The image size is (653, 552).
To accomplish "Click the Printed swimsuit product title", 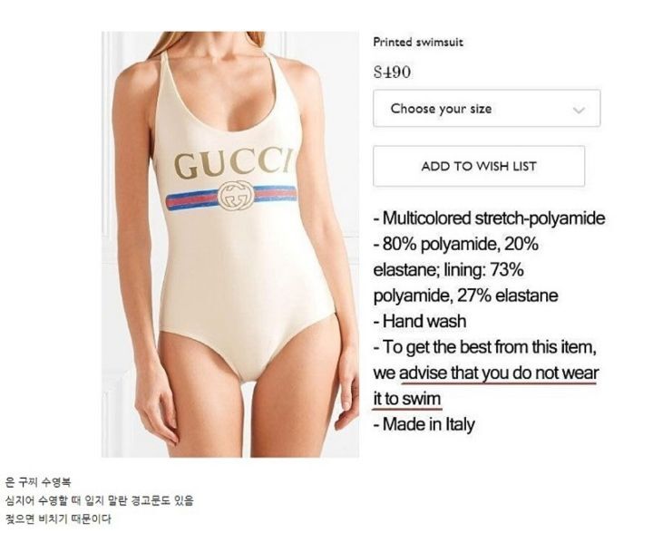I will pyautogui.click(x=418, y=42).
